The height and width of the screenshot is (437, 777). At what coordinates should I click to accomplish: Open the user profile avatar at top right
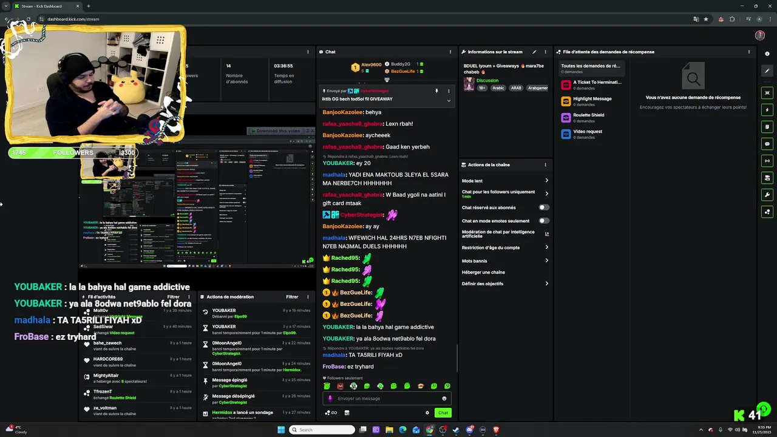pos(760,35)
